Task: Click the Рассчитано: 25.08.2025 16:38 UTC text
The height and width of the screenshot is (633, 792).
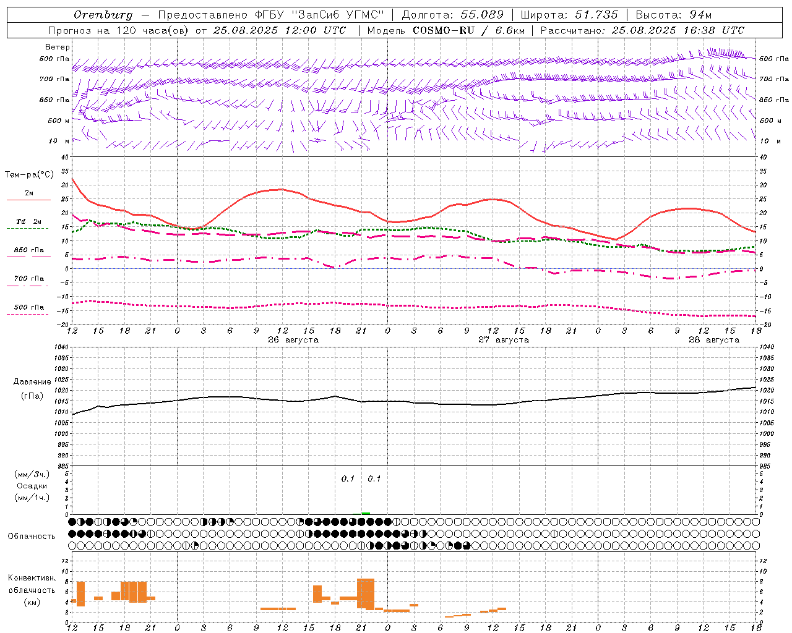Action: (x=642, y=30)
